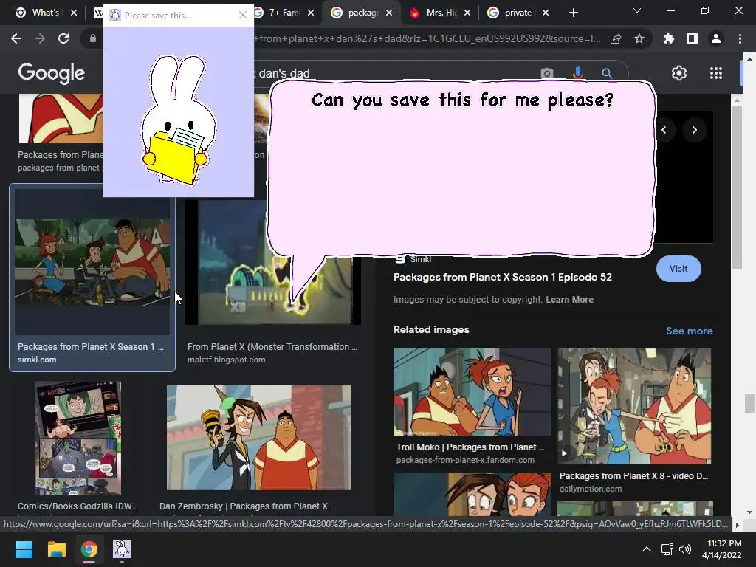Open 'Packages from Planet X Season 1 Episode 52' title

click(502, 278)
